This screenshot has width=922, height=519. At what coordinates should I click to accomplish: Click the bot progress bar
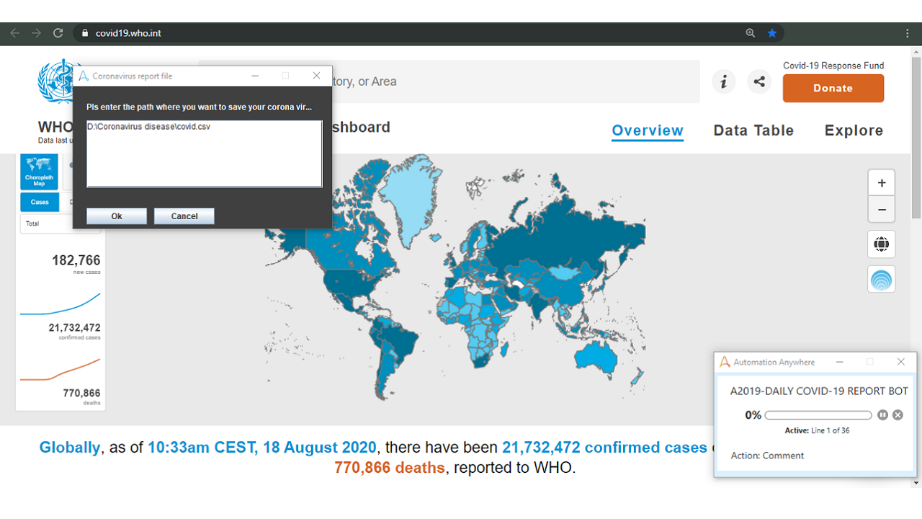click(x=818, y=415)
